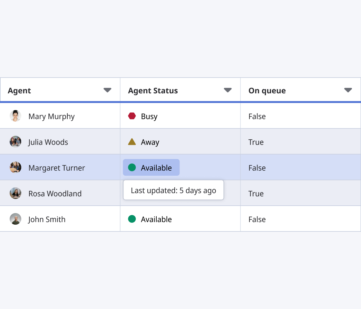Select the Margaret Turner name cell
The width and height of the screenshot is (361, 309).
[60, 167]
